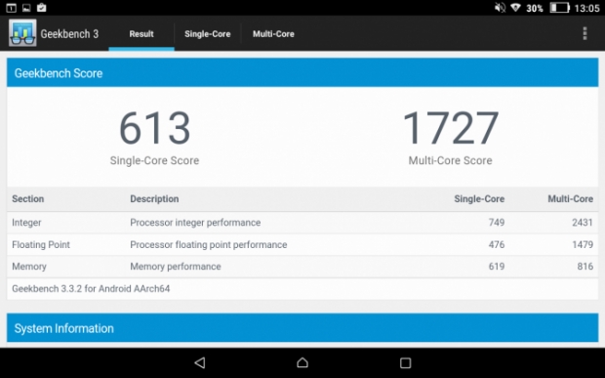
Task: Tap the clipboard-check notification icon
Action: tap(41, 8)
